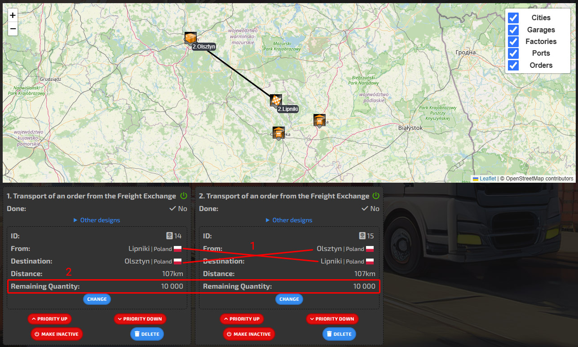Image resolution: width=578 pixels, height=347 pixels.
Task: Click green power icon on order 1
Action: click(183, 196)
